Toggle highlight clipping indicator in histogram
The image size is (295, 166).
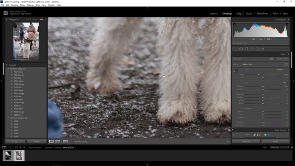287,24
